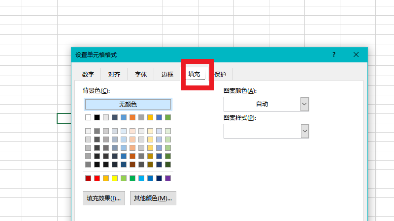Pick the black swatch in top theme row
The height and width of the screenshot is (221, 394).
pyautogui.click(x=97, y=117)
